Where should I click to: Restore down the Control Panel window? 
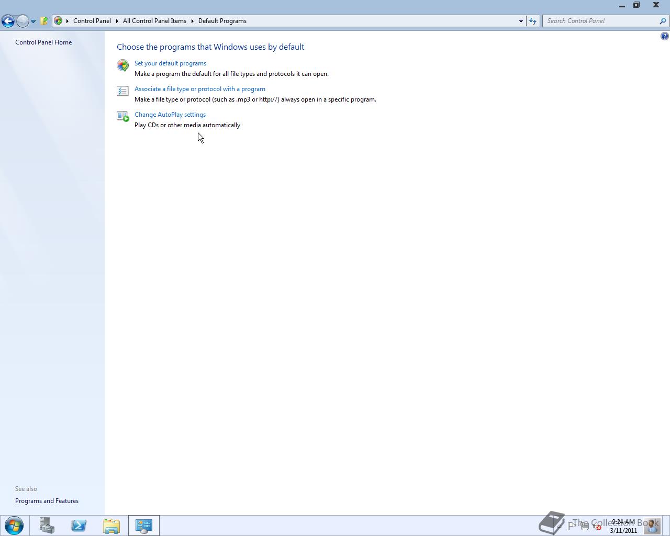(x=636, y=5)
